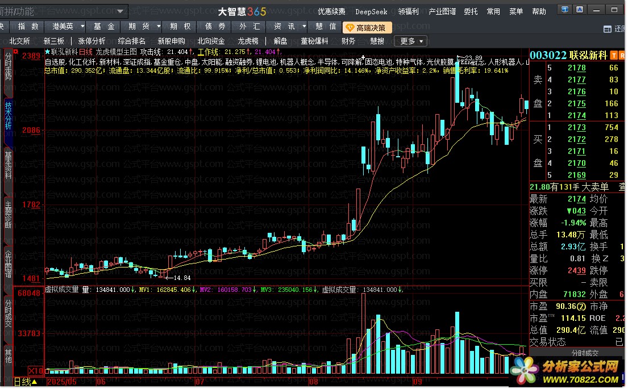Click the screen-1 monitor icon
This screenshot has width=628, height=389.
[565, 10]
